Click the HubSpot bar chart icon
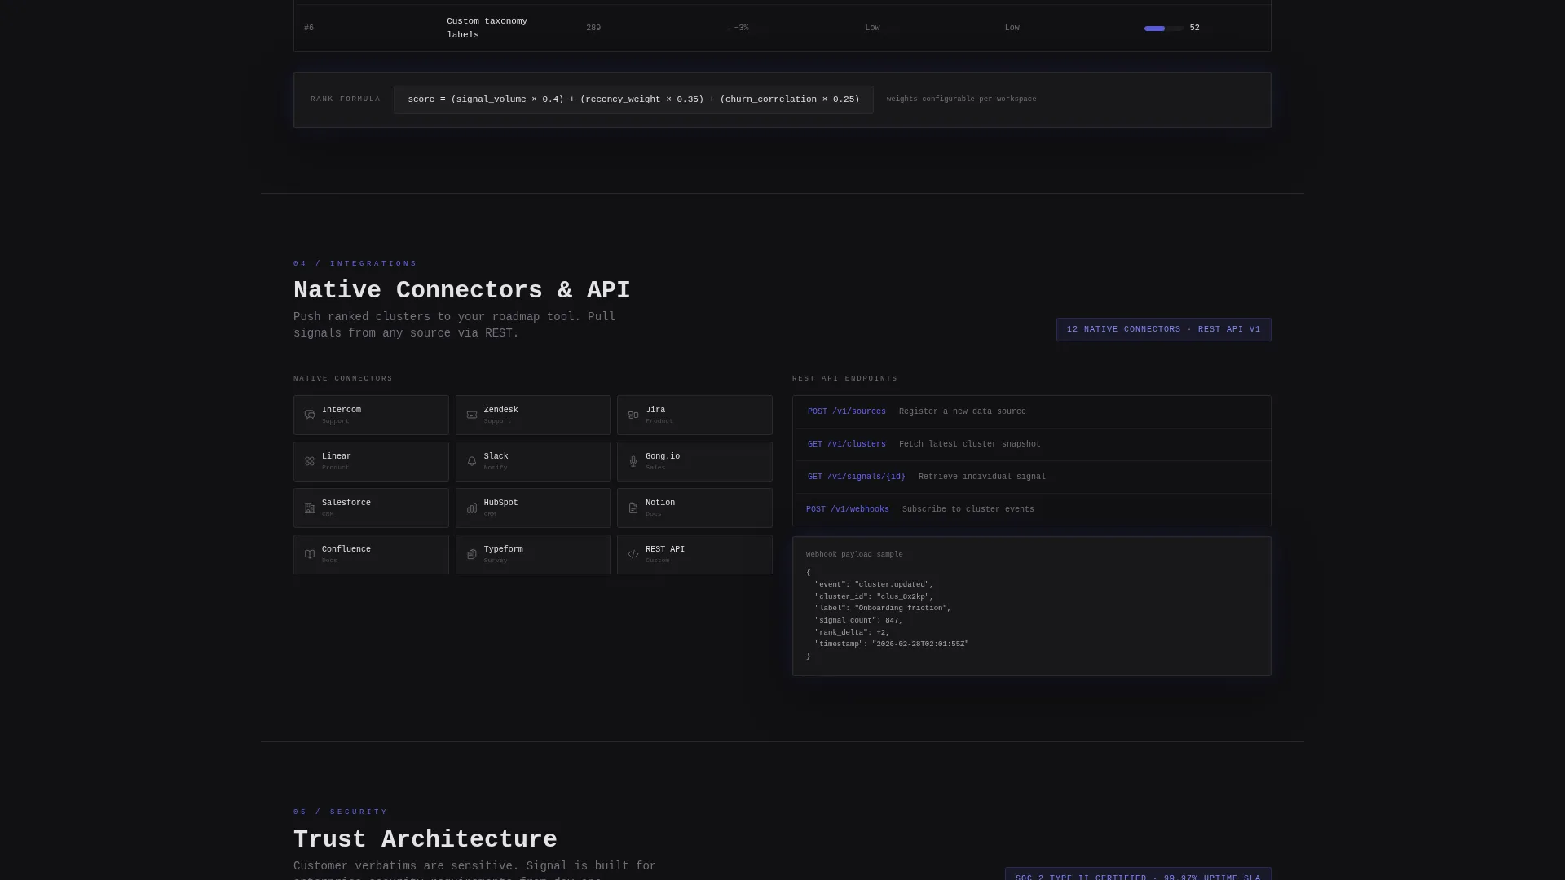 click(x=472, y=508)
